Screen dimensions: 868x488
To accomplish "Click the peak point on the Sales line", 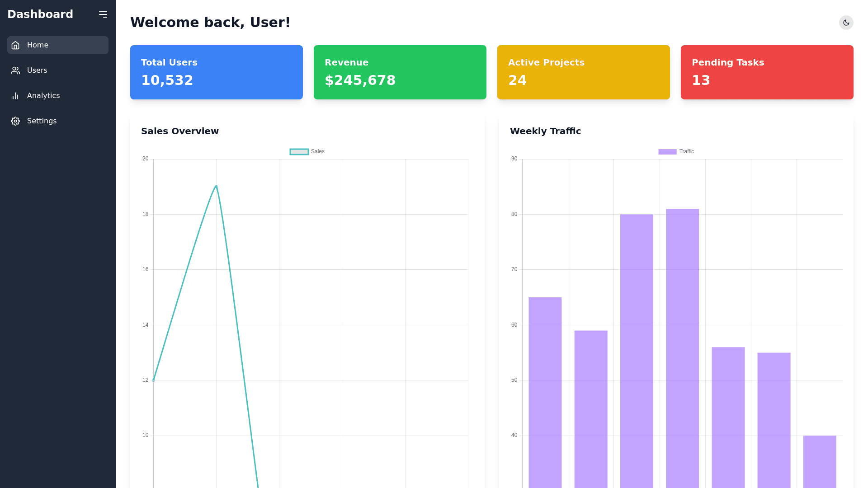I will coord(216,186).
